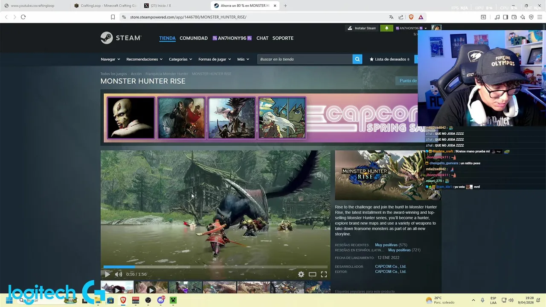This screenshot has width=546, height=307.
Task: Expand the Formas de jugar dropdown
Action: tap(215, 59)
